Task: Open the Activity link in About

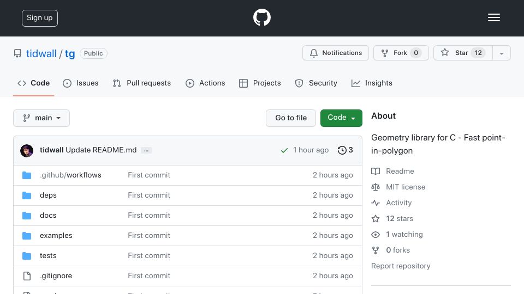Action: pos(398,203)
